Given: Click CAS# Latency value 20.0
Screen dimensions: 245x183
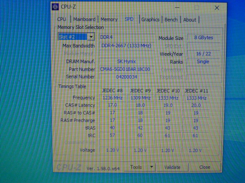Looking at the screenshot, I should click(x=196, y=105).
